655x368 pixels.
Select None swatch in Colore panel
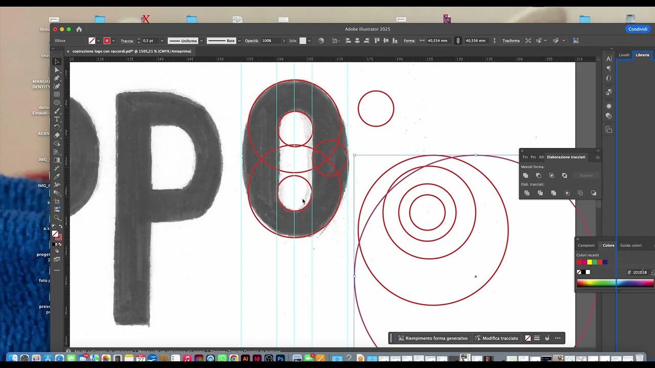579,272
